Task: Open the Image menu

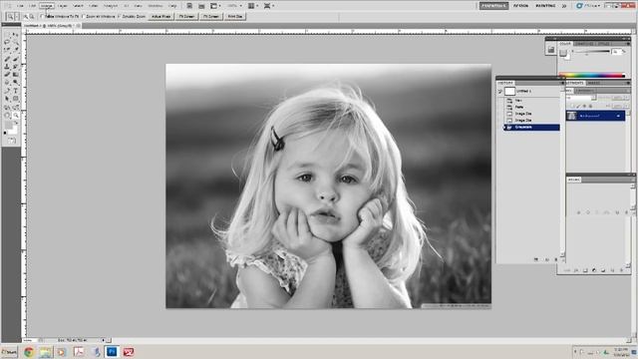Action: [47, 6]
